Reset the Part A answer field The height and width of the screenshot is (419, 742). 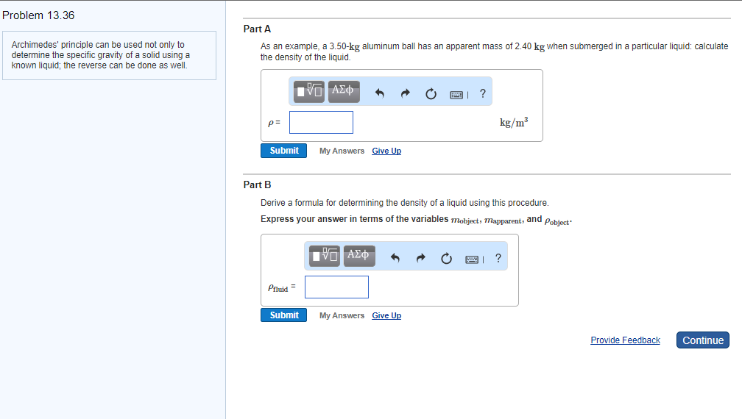point(431,93)
